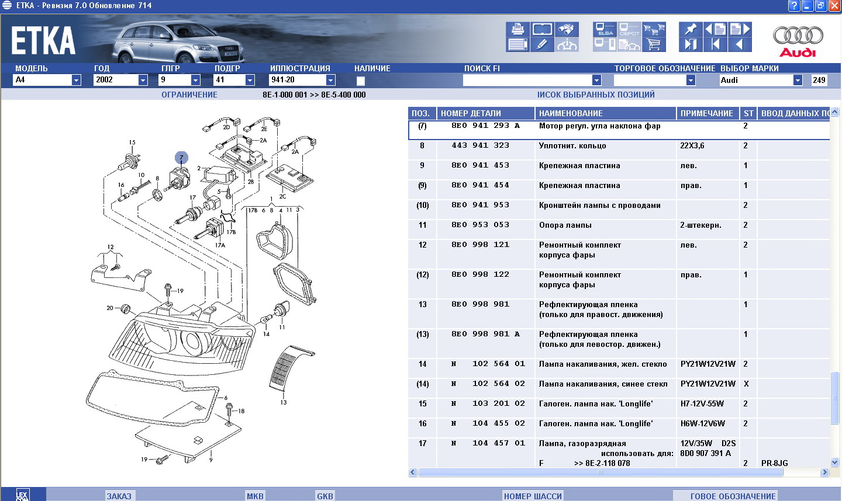Image resolution: width=842 pixels, height=501 pixels.
Task: Open the МОДЕЛЬ dropdown arrow
Action: pyautogui.click(x=76, y=80)
